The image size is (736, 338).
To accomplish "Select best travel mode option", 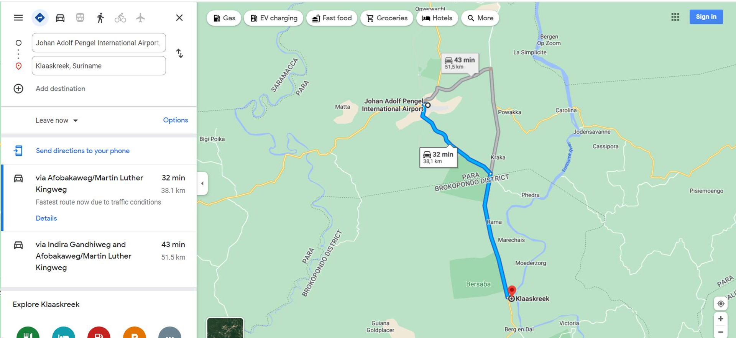I will [40, 18].
